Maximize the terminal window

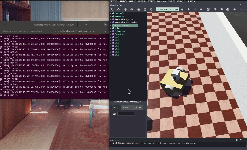click(x=99, y=24)
